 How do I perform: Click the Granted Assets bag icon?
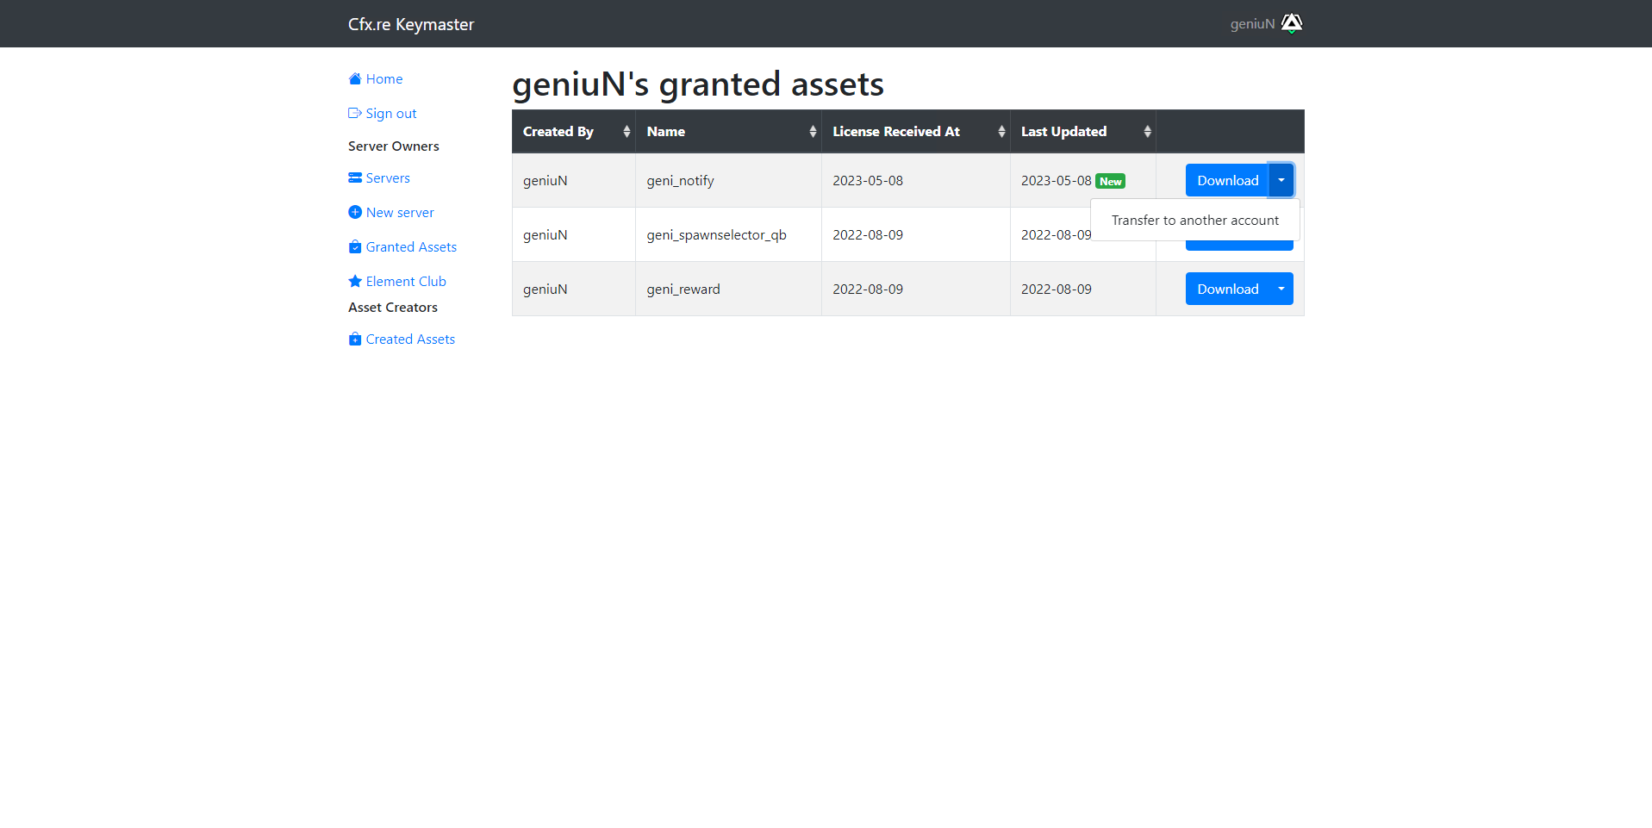click(x=354, y=247)
